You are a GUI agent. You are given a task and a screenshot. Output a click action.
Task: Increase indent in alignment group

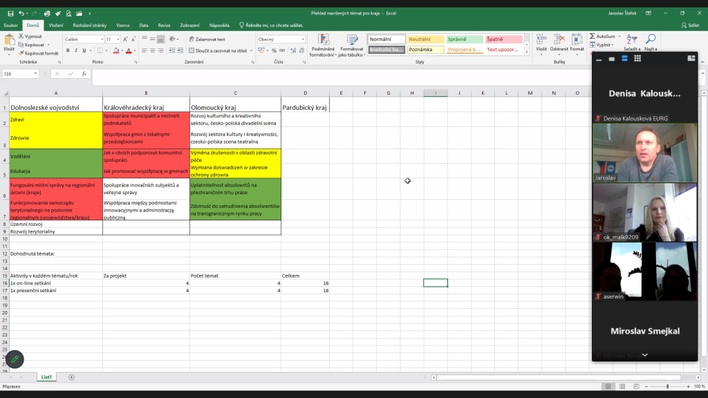(x=180, y=50)
